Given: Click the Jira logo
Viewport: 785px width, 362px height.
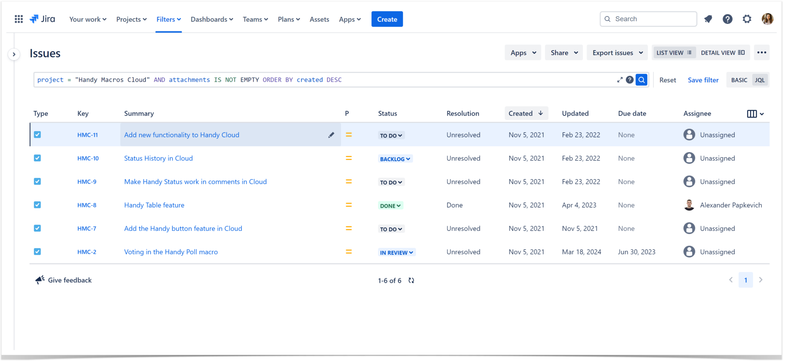Looking at the screenshot, I should pos(42,18).
